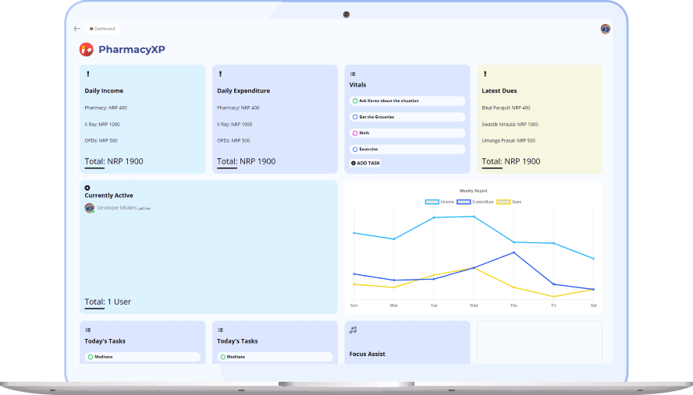Click the Daily Income alert icon
Screen dimensions: 693x395
click(87, 74)
